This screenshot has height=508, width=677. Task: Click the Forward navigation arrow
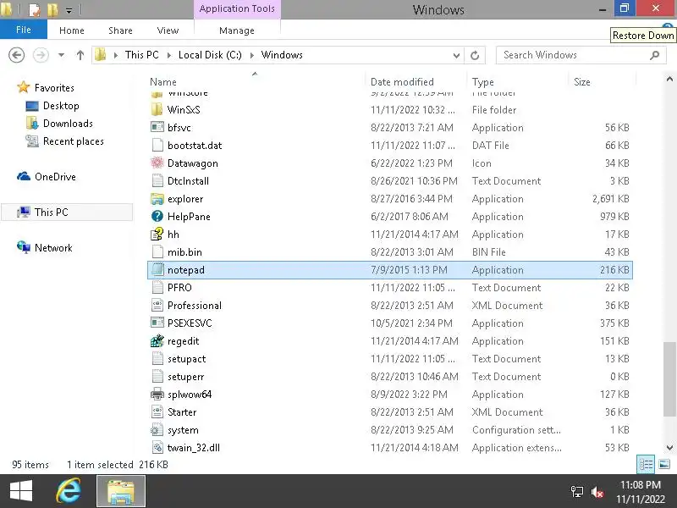[x=41, y=55]
